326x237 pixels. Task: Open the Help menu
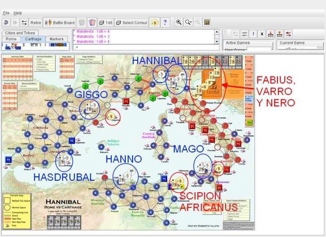click(x=18, y=13)
